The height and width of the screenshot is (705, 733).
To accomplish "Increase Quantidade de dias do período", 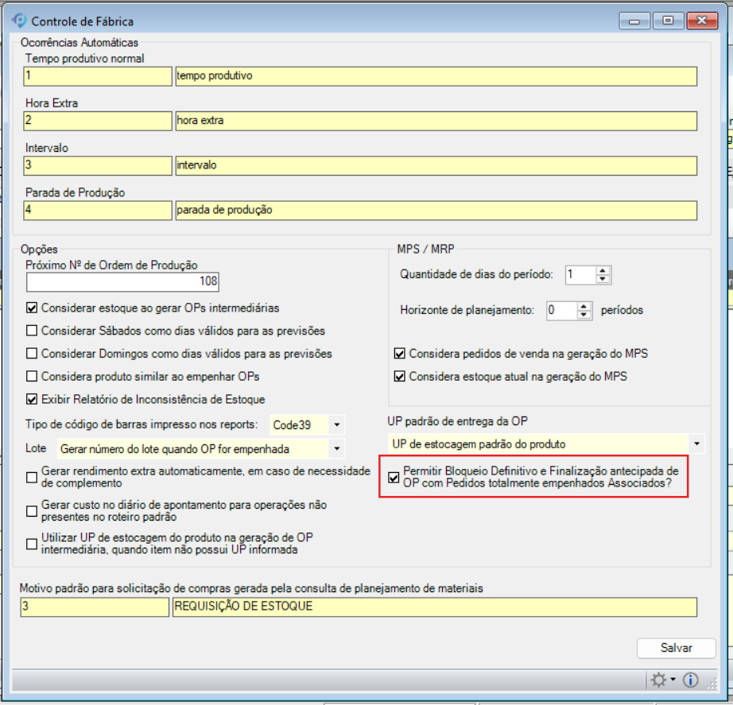I will pyautogui.click(x=603, y=271).
